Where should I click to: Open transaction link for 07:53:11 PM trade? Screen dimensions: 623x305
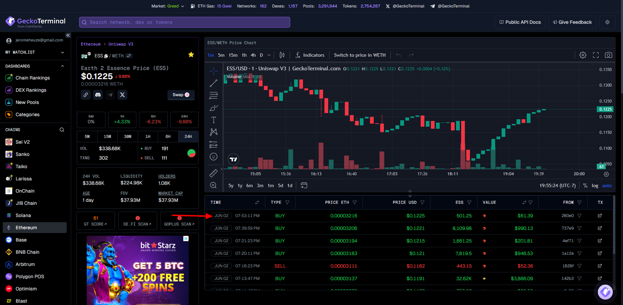(600, 216)
